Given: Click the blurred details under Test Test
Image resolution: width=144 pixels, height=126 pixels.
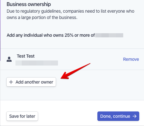Looking at the screenshot, I should [x=37, y=63].
